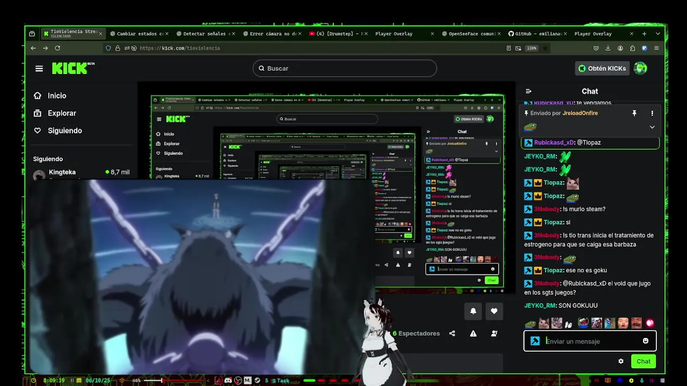Click the KICK logo
The height and width of the screenshot is (386, 687).
(74, 68)
